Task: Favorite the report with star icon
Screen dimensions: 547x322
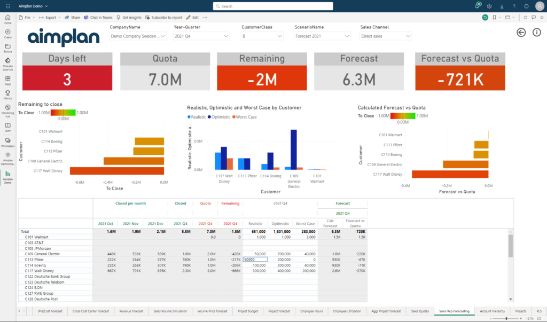Action: pyautogui.click(x=542, y=18)
